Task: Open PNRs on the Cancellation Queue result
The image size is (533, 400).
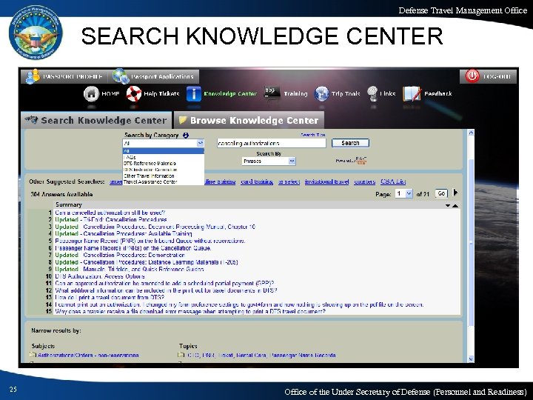Action: pos(133,248)
